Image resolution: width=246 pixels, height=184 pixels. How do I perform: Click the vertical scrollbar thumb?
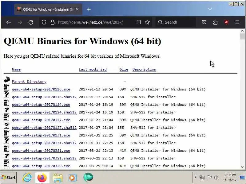click(242, 37)
